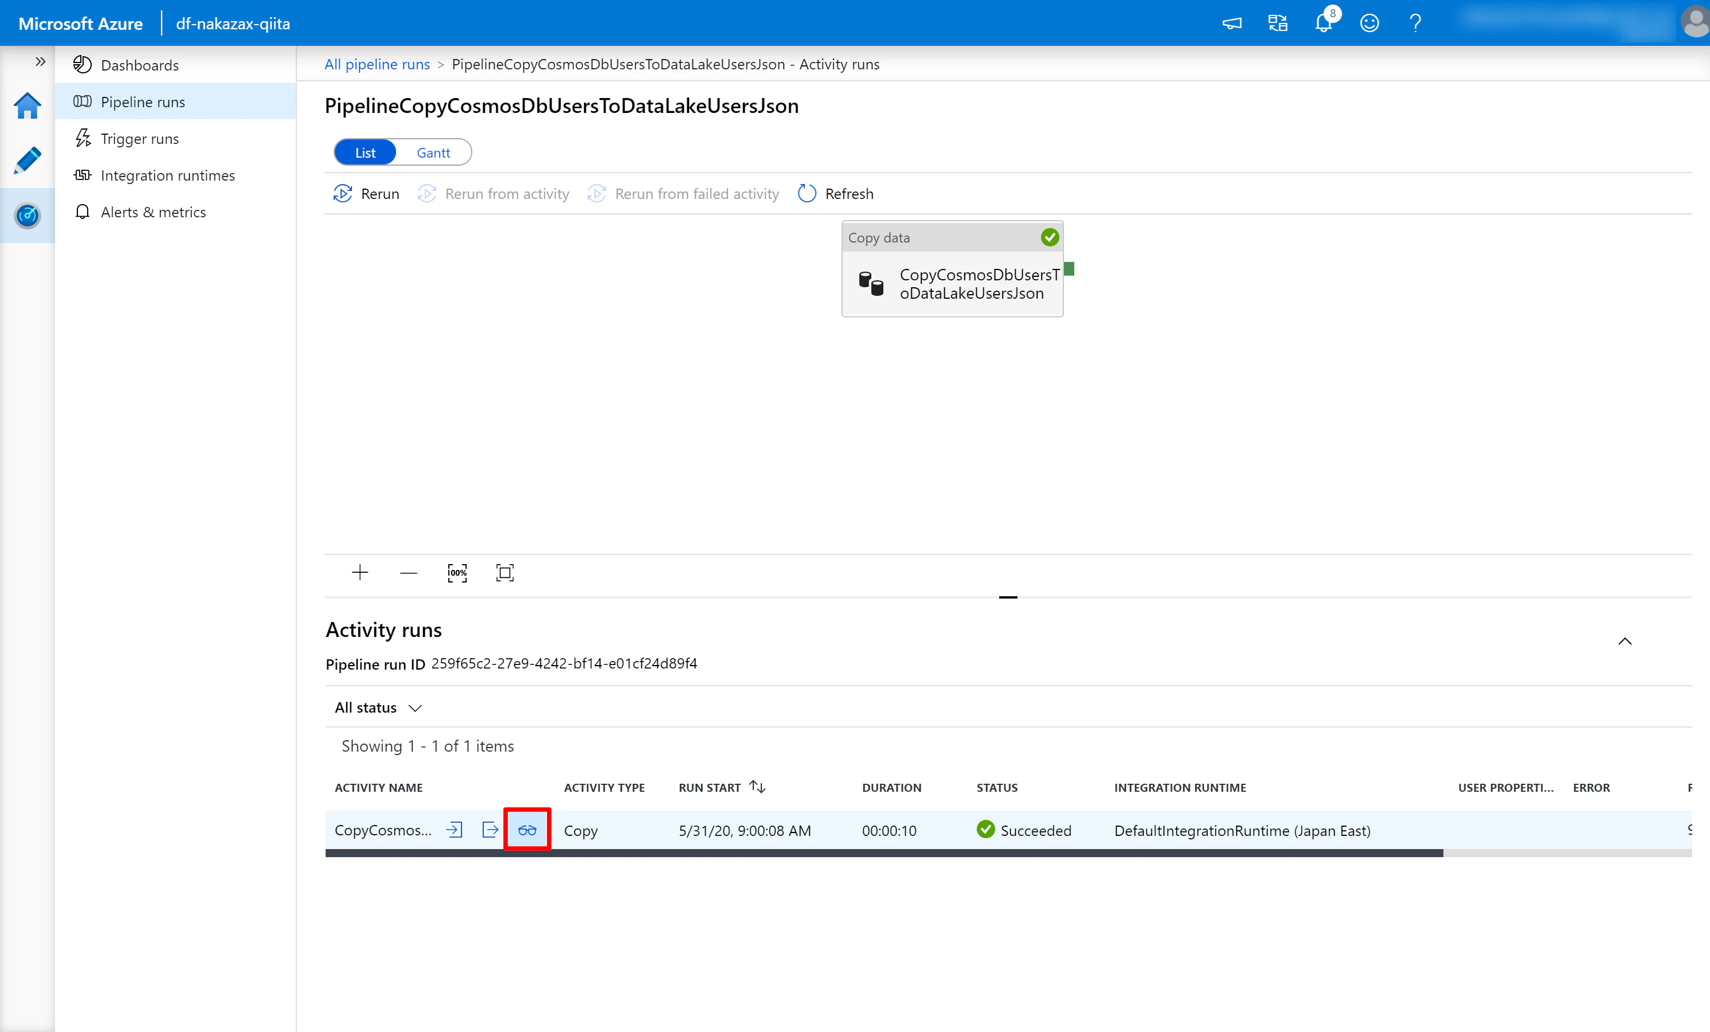Open Trigger runs menu item

(175, 138)
